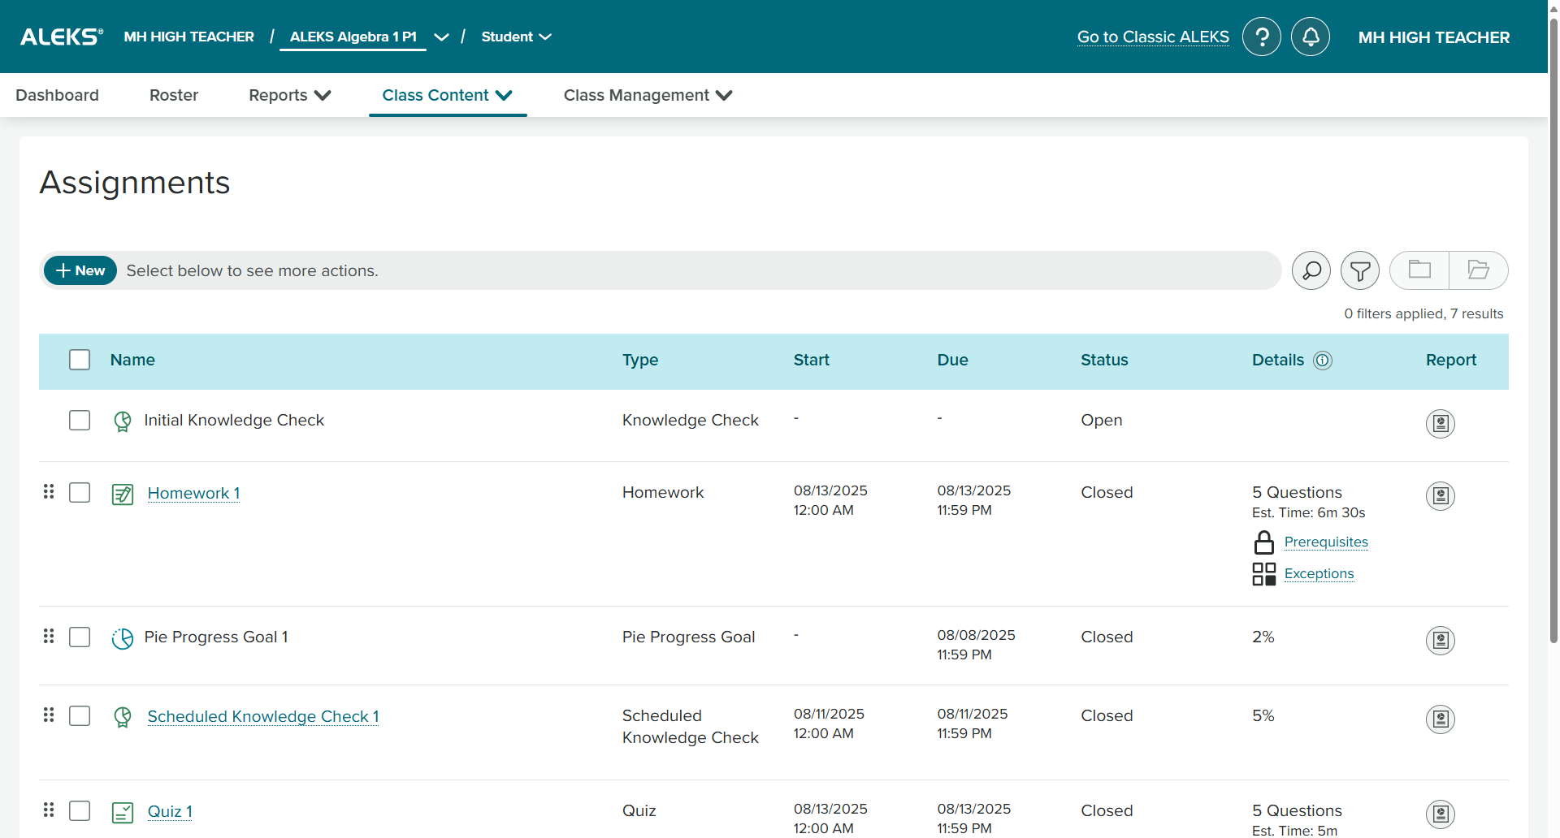
Task: Switch to the Roster tab
Action: click(174, 95)
